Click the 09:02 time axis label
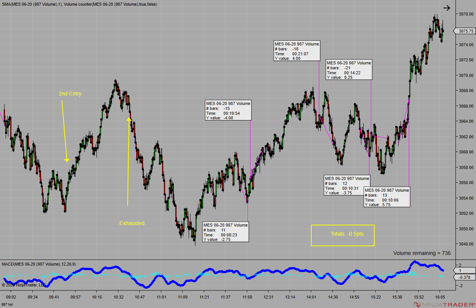 [11, 297]
